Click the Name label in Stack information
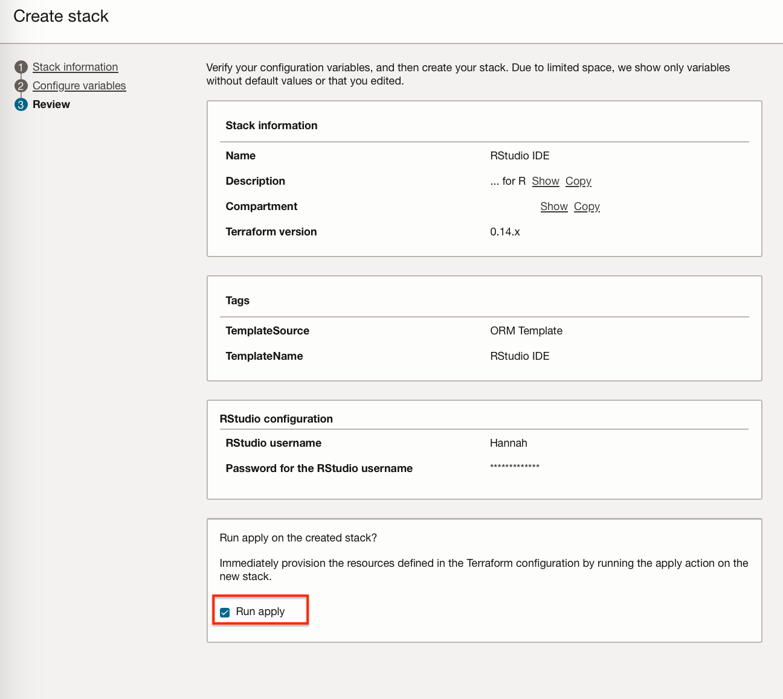The height and width of the screenshot is (699, 783). (x=240, y=156)
